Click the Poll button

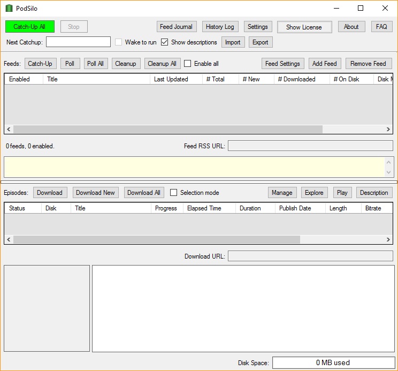pos(70,64)
